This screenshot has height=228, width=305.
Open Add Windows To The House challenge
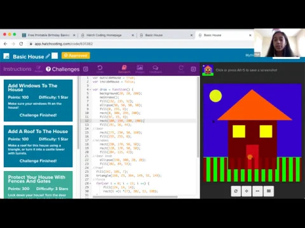(x=38, y=101)
